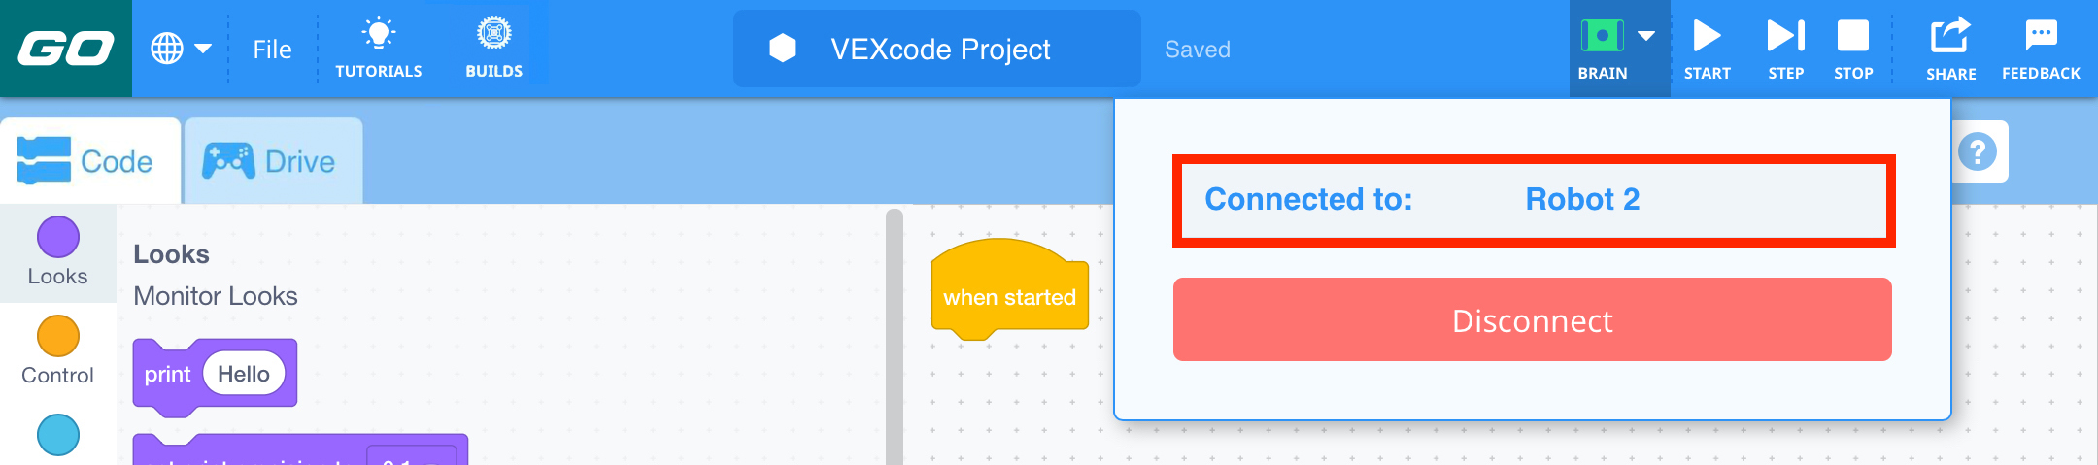Click the VEXcode Project name field
Image resolution: width=2098 pixels, height=465 pixels.
click(937, 50)
